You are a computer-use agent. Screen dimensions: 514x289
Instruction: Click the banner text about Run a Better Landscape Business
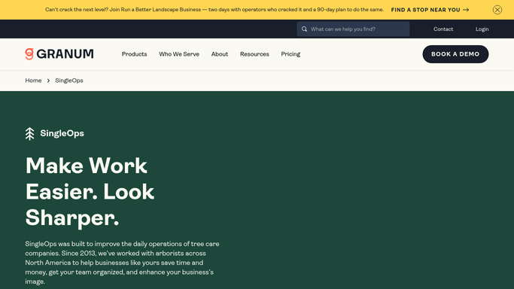pyautogui.click(x=214, y=10)
